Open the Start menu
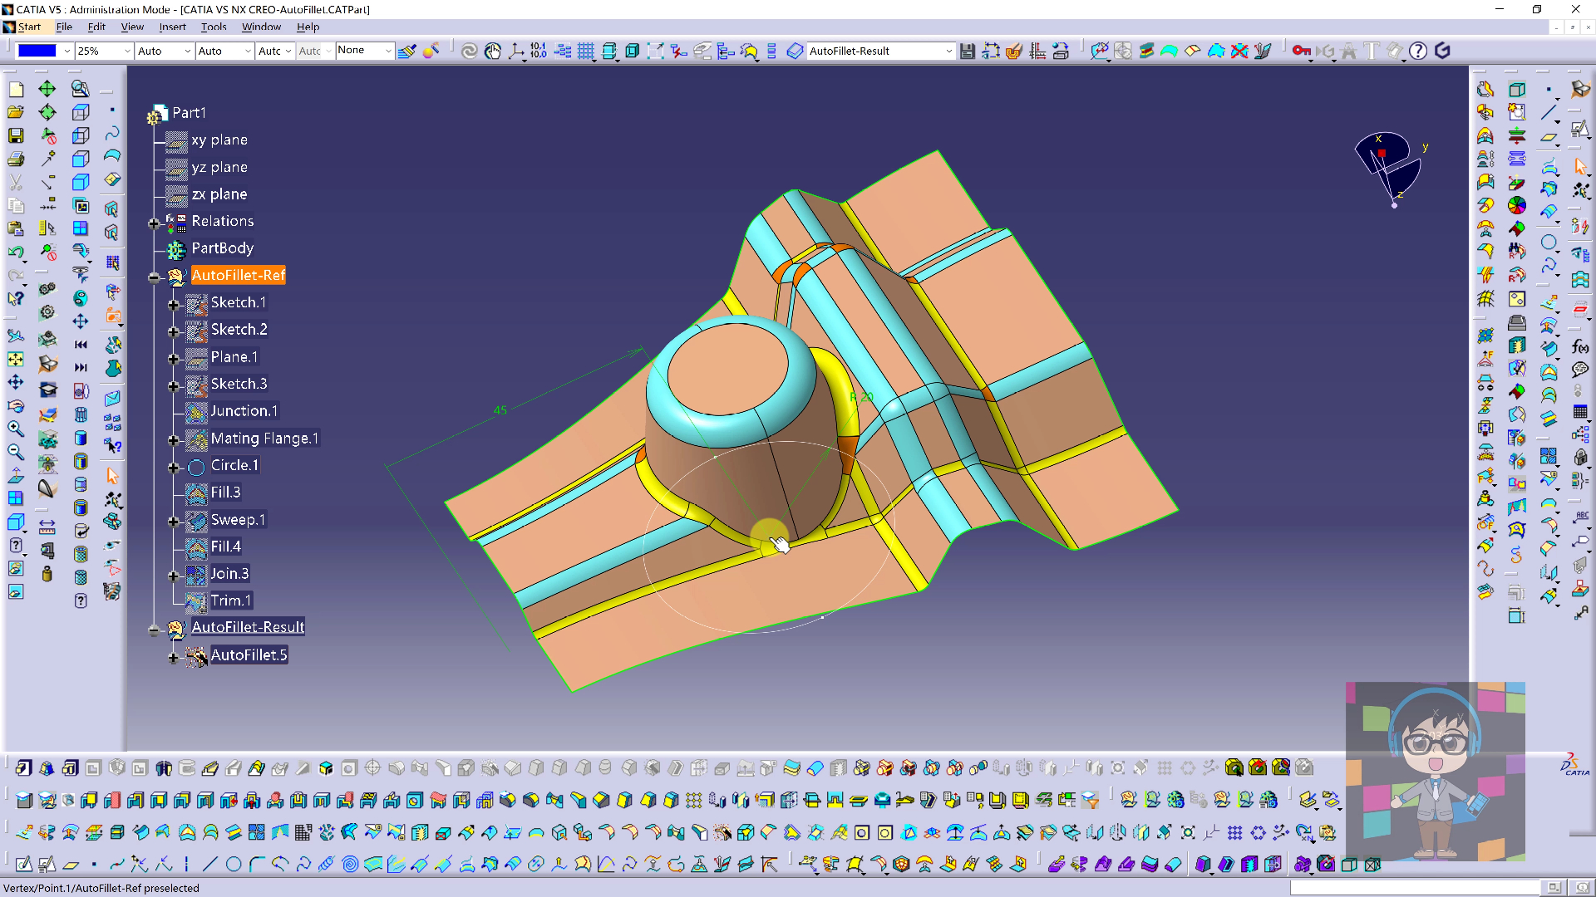 point(29,27)
